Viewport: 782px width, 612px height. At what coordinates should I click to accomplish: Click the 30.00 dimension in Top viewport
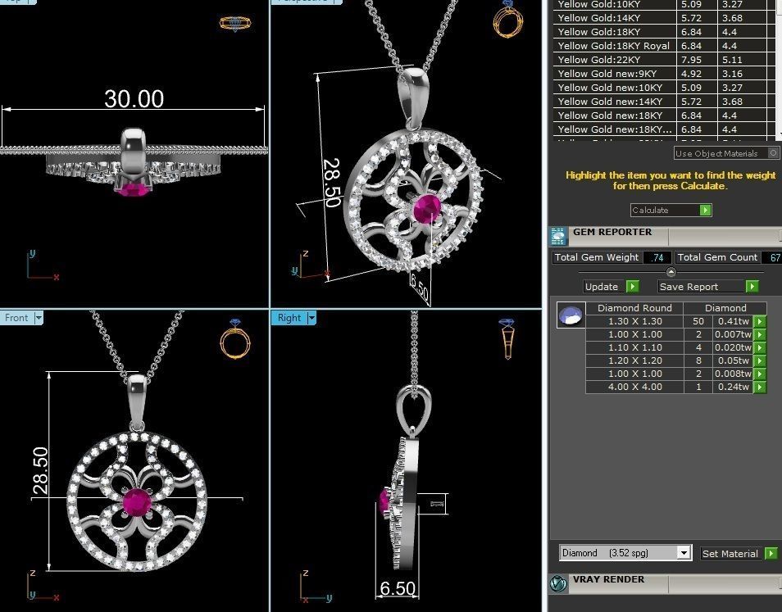pyautogui.click(x=134, y=98)
